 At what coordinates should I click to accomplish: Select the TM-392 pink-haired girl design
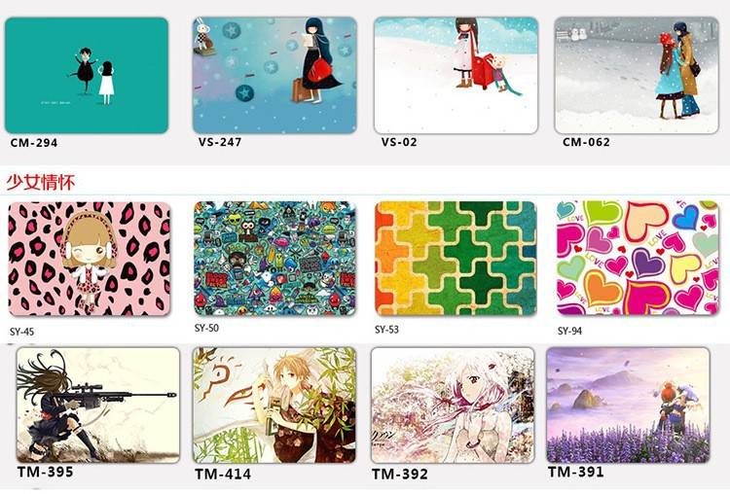coord(453,406)
